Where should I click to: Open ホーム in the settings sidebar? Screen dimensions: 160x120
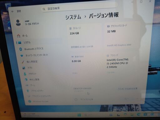click(x=22, y=36)
